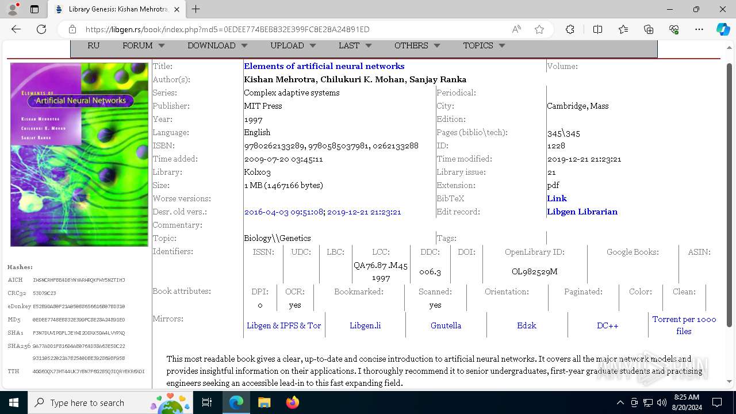Select publisher MIT Press text
736x414 pixels.
(263, 106)
